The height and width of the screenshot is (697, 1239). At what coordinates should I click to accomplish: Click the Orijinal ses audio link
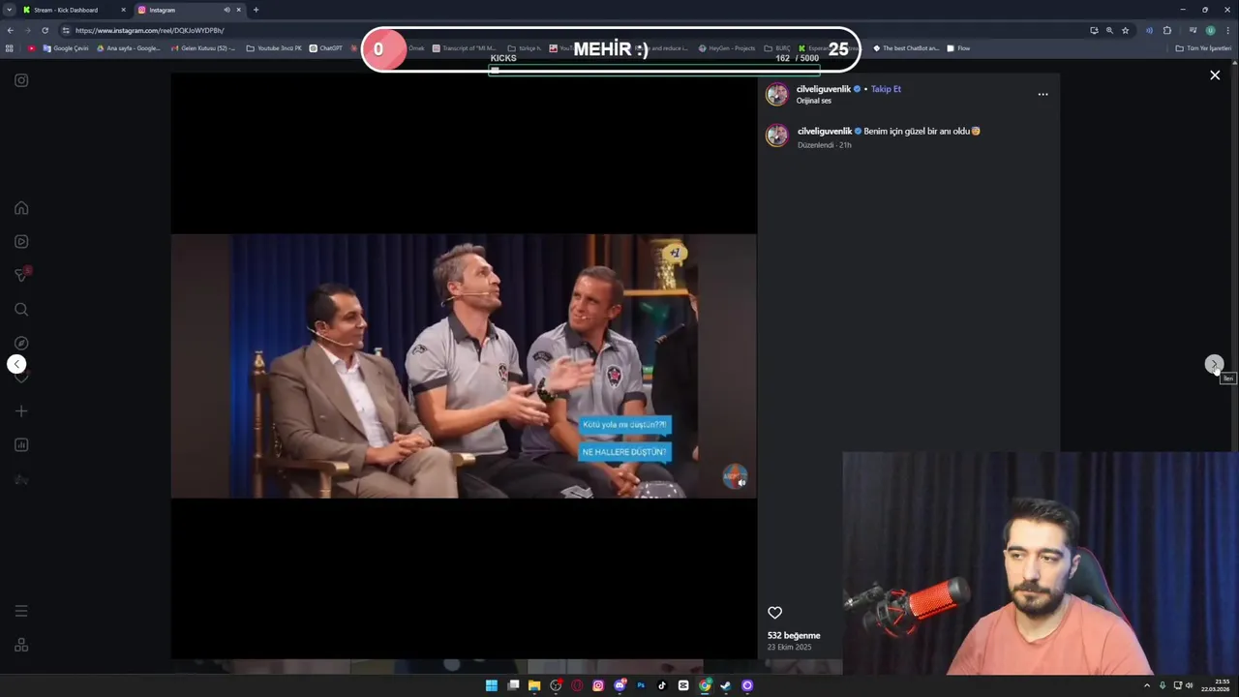(813, 101)
